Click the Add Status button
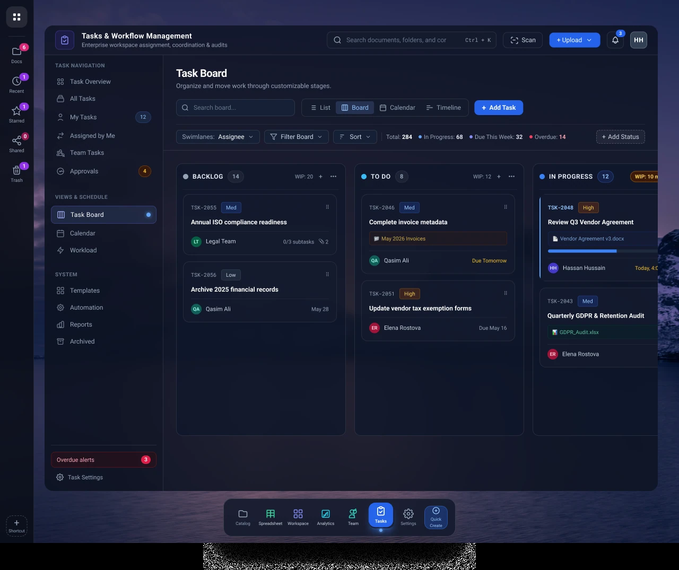 [621, 137]
